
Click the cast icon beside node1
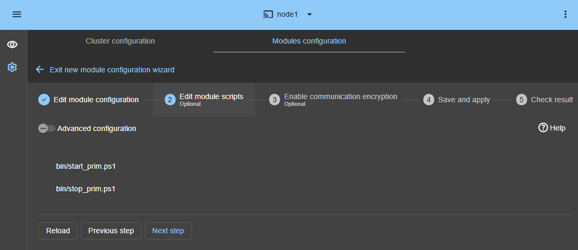268,15
